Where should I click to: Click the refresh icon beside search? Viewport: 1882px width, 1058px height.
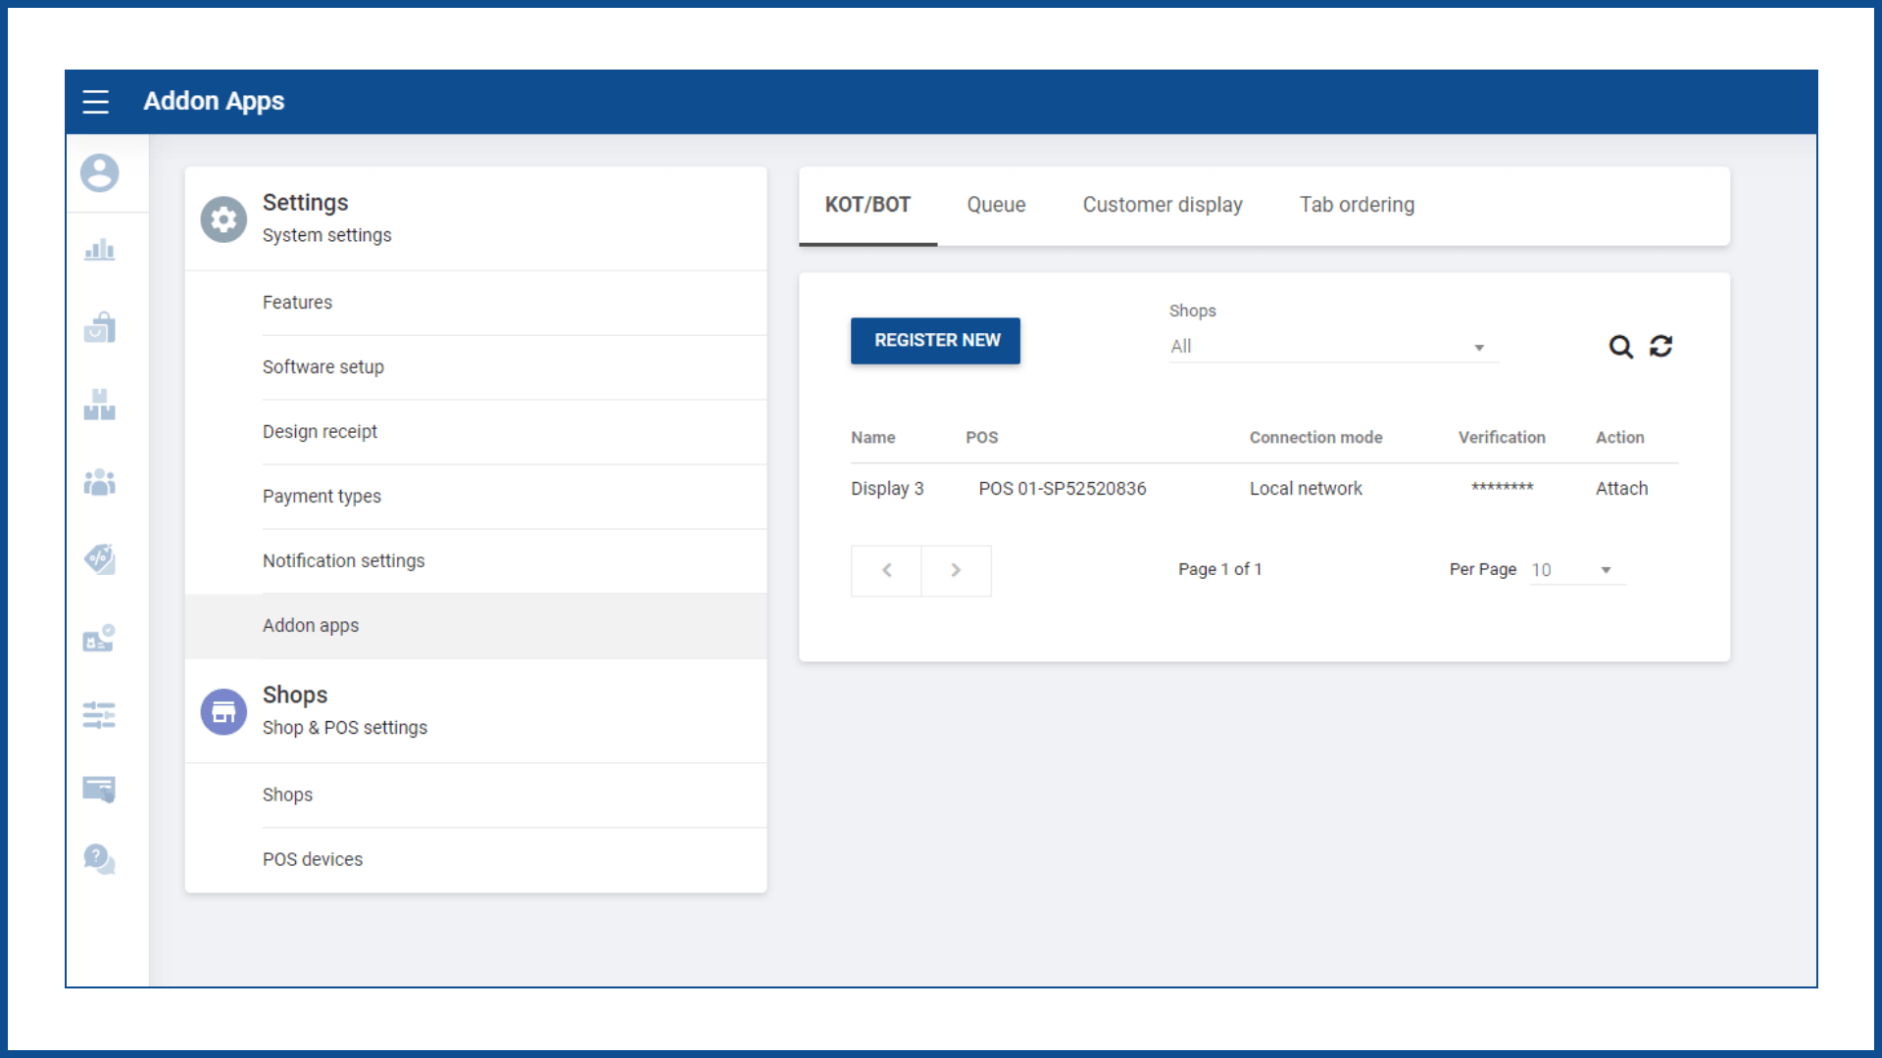pos(1660,347)
